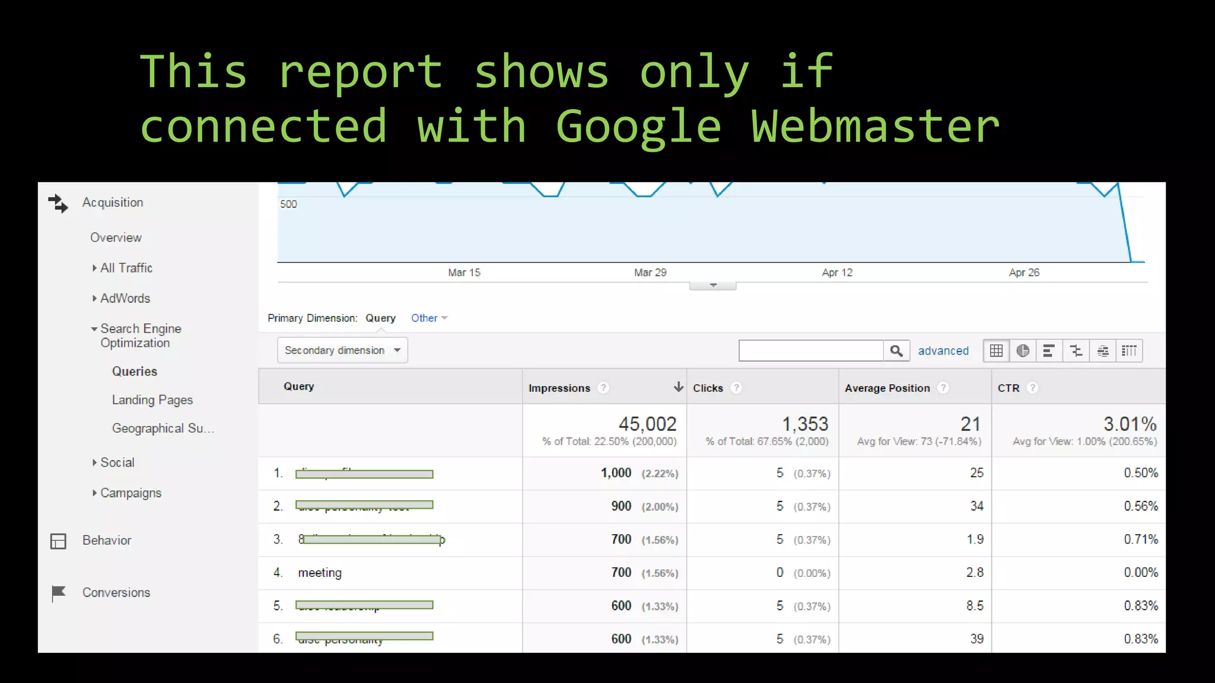1215x683 pixels.
Task: Sort by the Clicks column header
Action: click(708, 388)
